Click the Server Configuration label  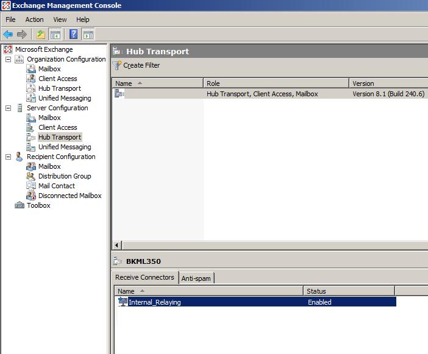[x=57, y=108]
